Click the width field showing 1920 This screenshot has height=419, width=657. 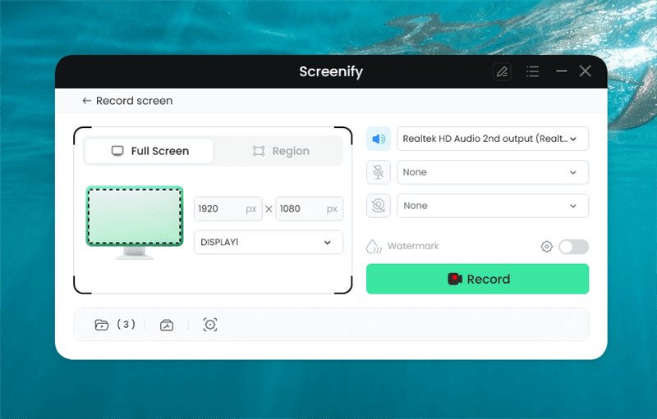[228, 208]
